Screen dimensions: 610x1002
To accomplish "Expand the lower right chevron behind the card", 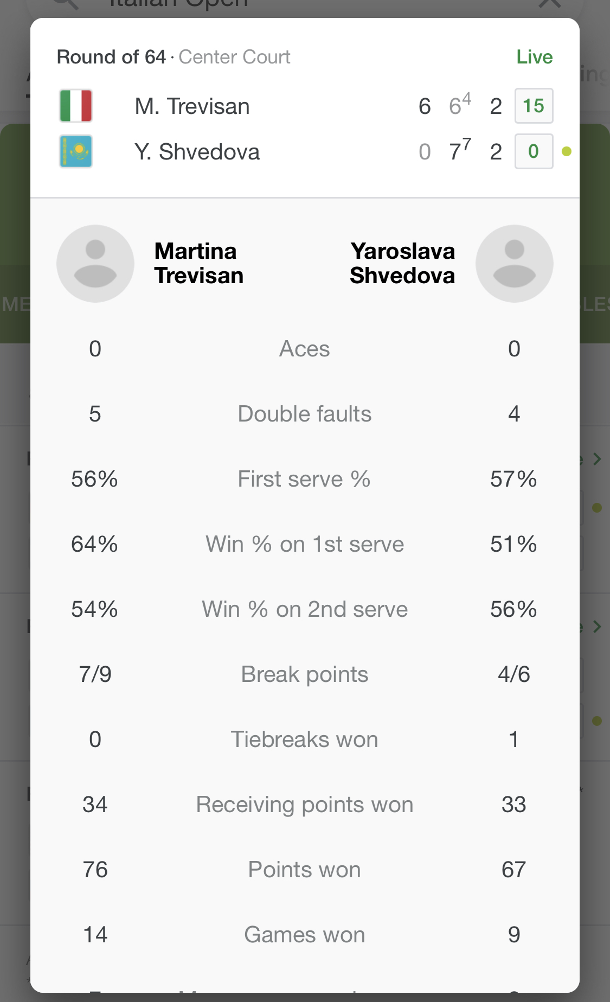I will coord(597,627).
